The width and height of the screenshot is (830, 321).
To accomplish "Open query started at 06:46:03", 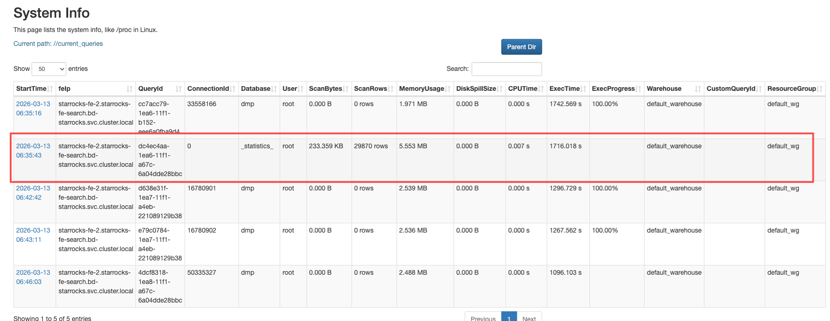I will coord(33,277).
